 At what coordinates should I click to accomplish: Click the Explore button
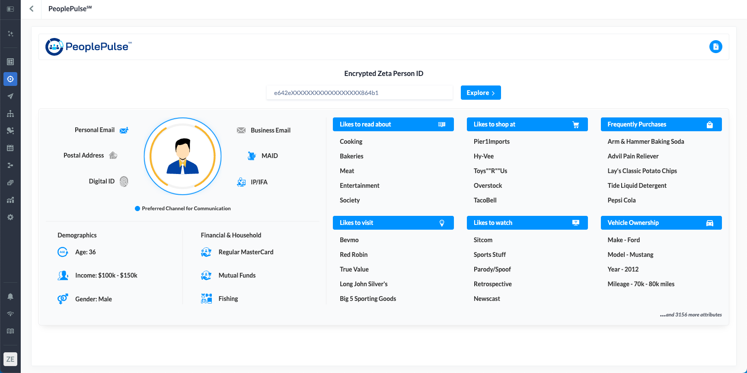(480, 93)
